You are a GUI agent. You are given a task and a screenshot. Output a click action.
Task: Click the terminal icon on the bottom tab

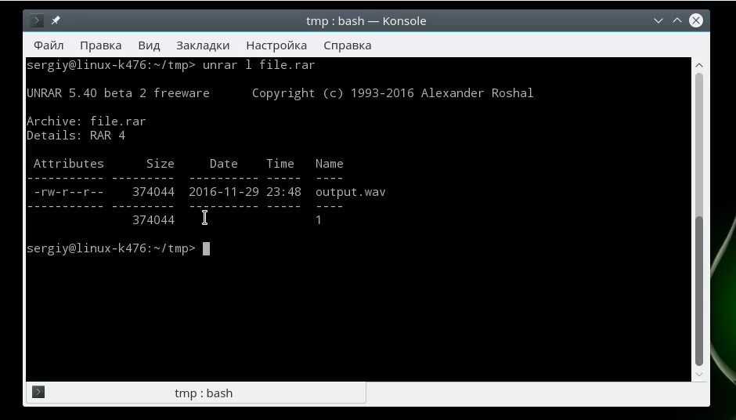tap(38, 392)
